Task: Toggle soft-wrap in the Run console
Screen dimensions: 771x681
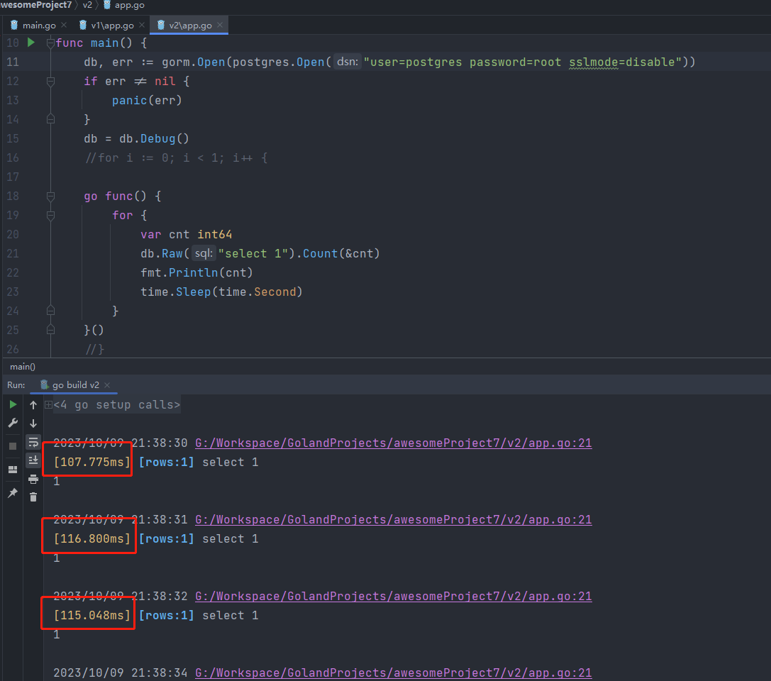Action: (33, 442)
